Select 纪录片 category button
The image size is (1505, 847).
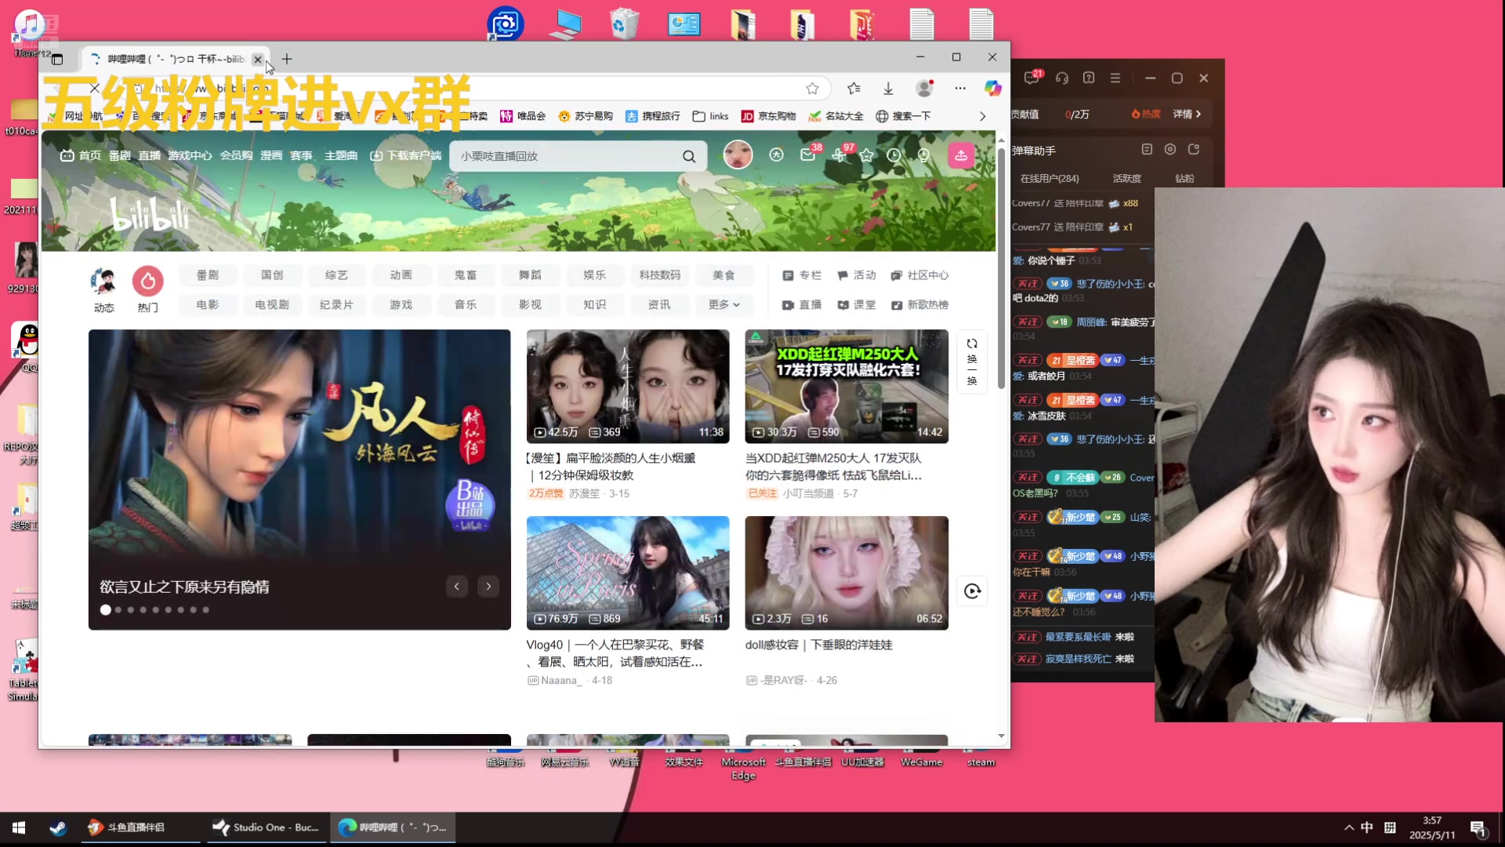(x=336, y=304)
